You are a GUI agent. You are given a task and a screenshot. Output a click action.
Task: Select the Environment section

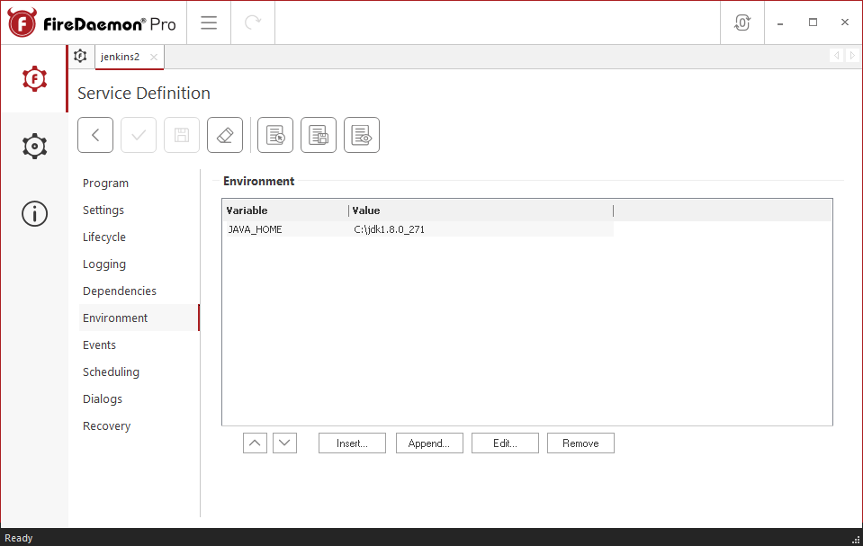pos(139,318)
